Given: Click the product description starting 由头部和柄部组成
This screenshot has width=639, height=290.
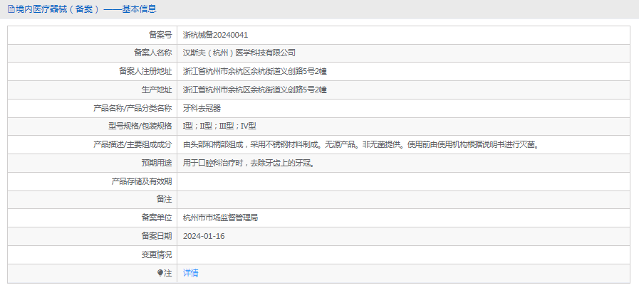Looking at the screenshot, I should point(361,145).
